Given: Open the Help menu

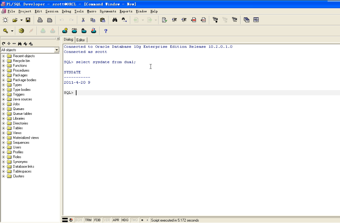Looking at the screenshot, I should pyautogui.click(x=154, y=11).
